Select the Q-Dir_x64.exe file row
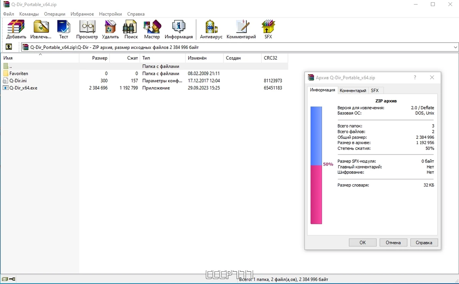459x284 pixels. (x=145, y=88)
